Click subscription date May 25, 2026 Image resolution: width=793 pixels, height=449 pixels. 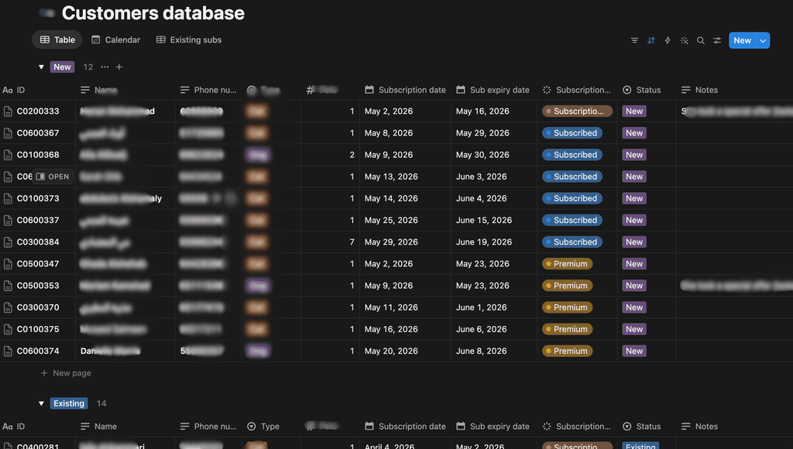391,220
